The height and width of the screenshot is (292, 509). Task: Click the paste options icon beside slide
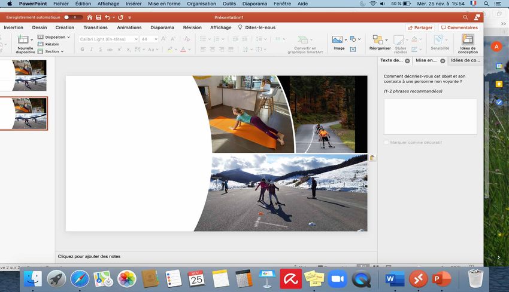372,158
